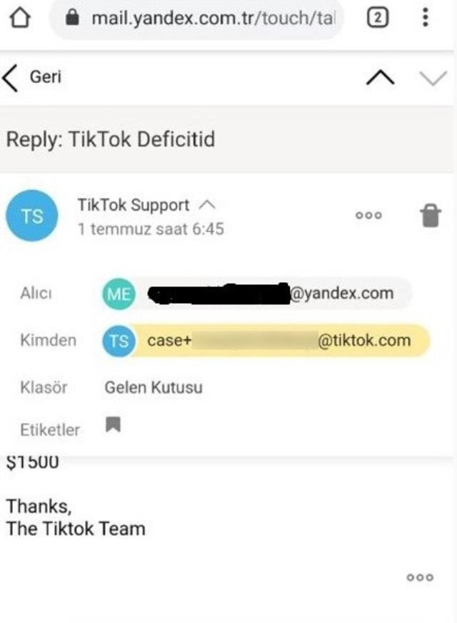Go to next message with down arrow
457x623 pixels.
tap(433, 79)
